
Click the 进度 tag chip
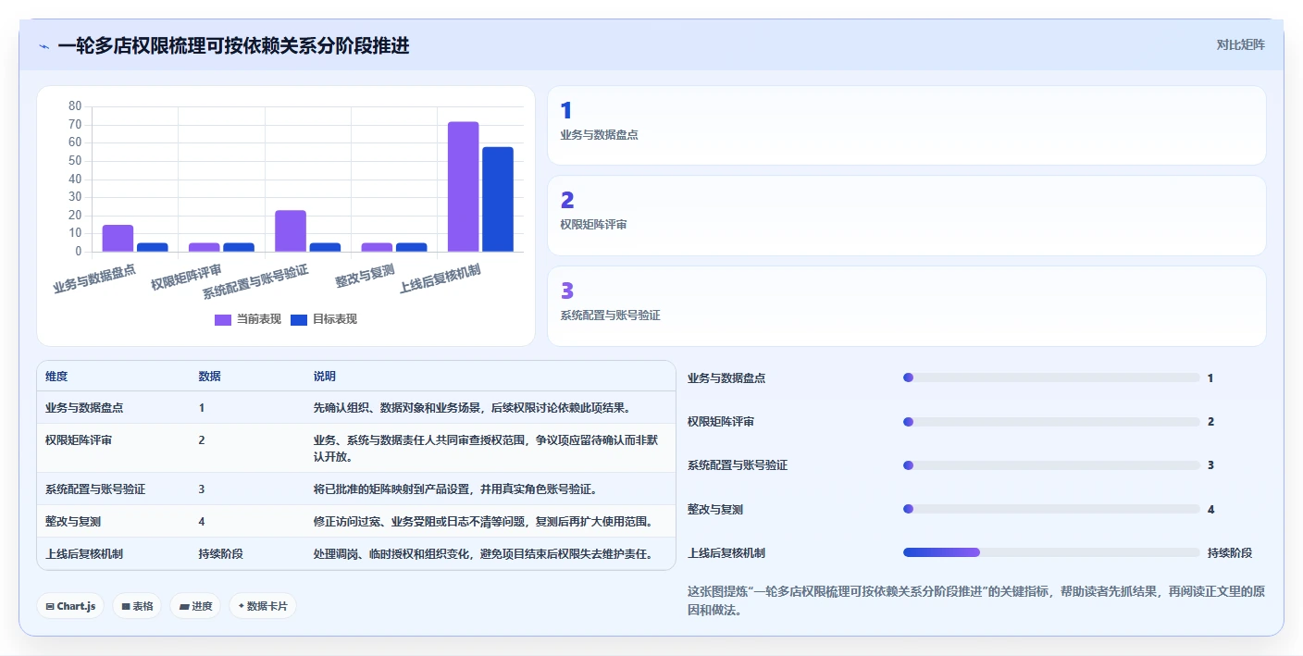pyautogui.click(x=195, y=606)
